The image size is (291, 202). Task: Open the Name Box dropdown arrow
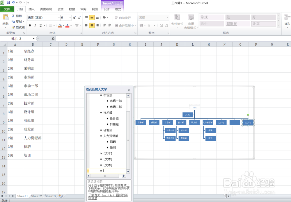pos(33,39)
